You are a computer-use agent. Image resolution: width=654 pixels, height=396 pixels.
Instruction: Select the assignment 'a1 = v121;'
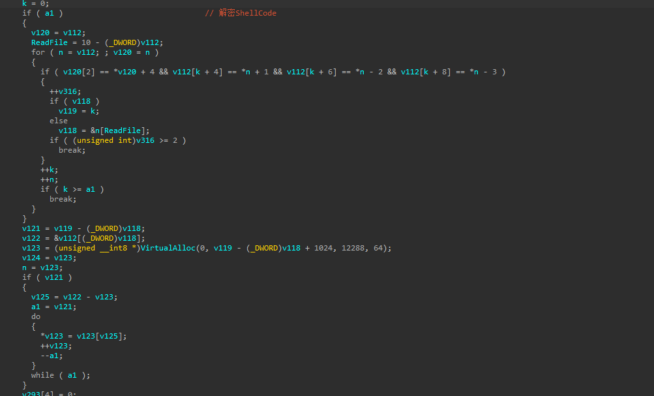[54, 307]
